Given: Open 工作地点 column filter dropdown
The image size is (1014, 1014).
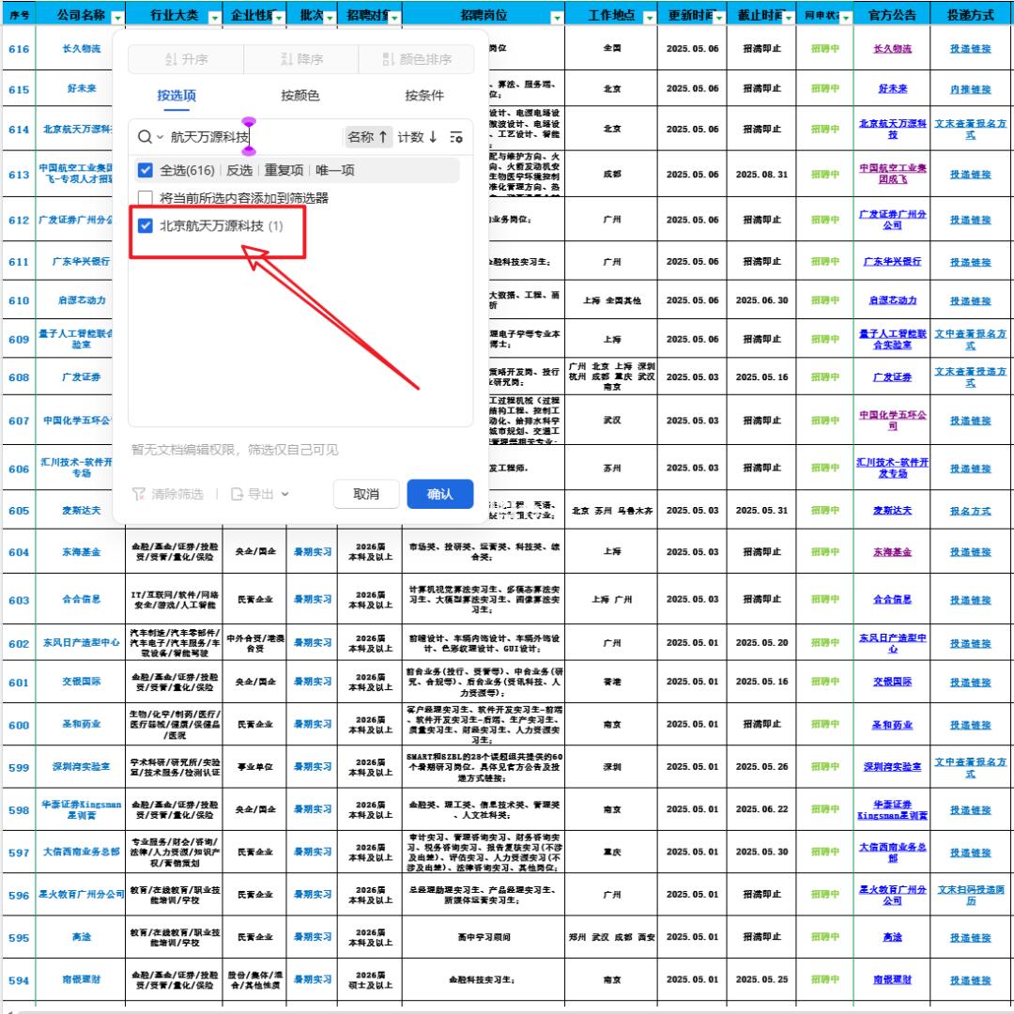Looking at the screenshot, I should [x=650, y=18].
